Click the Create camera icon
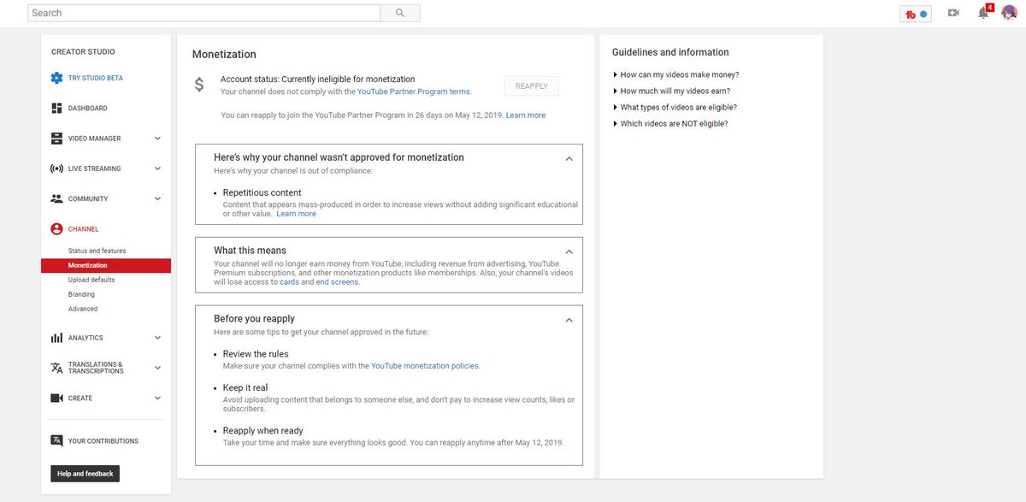 point(56,399)
